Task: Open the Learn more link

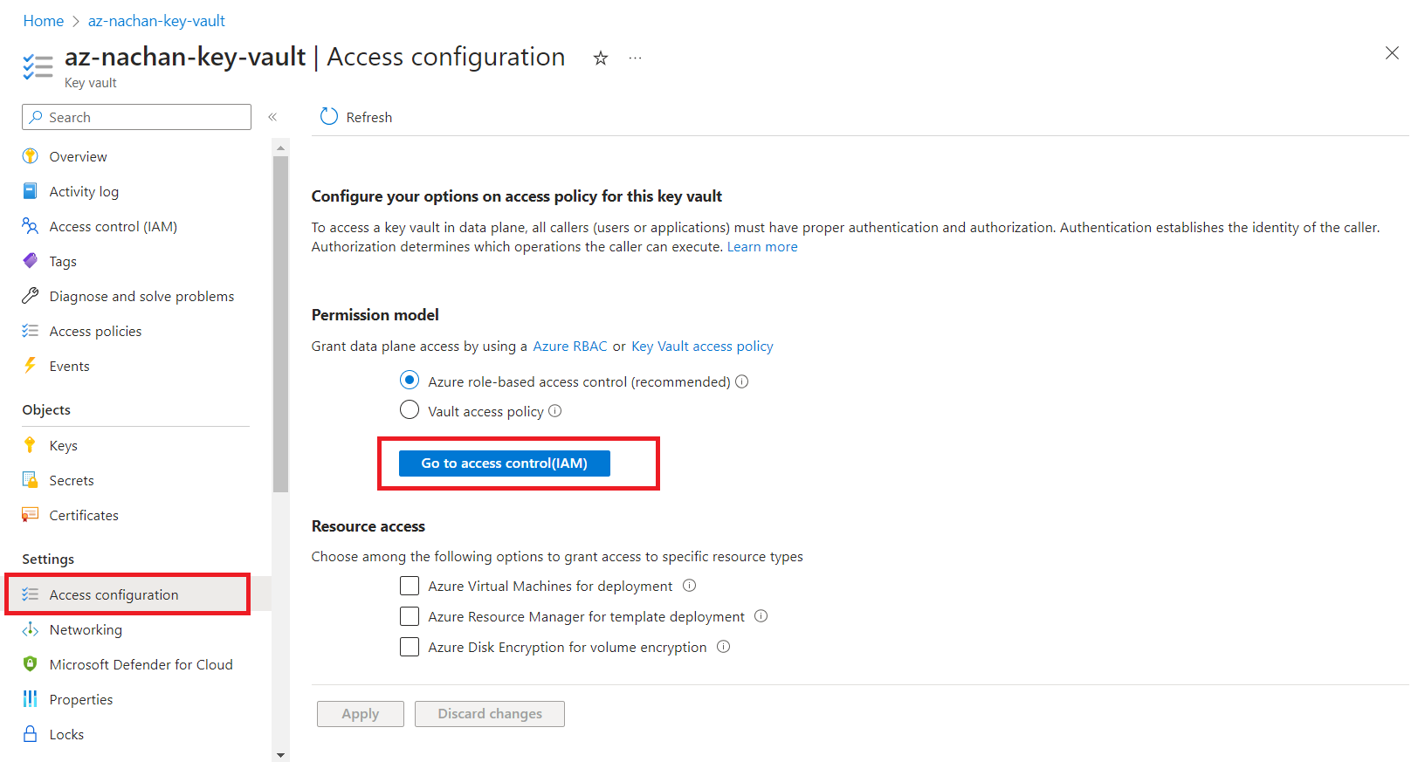Action: [x=762, y=247]
